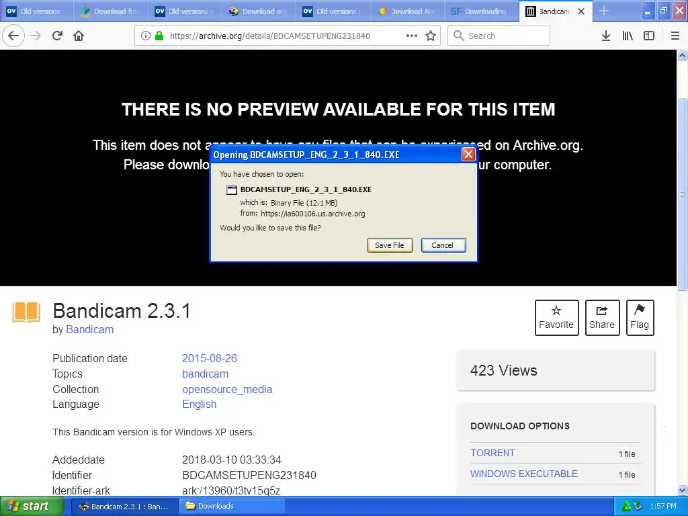
Task: Click the green padlock security icon
Action: coord(159,36)
